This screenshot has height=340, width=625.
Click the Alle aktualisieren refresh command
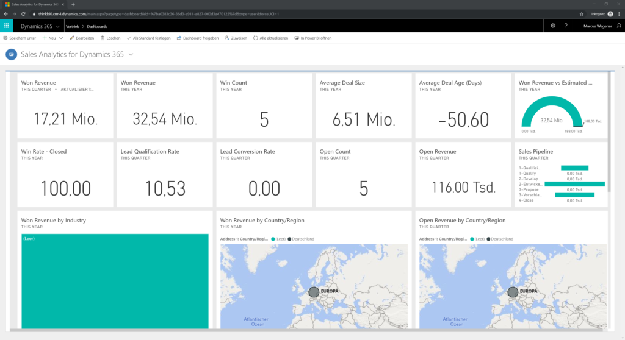tap(270, 38)
